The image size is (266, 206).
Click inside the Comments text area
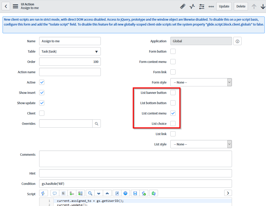[136, 159]
